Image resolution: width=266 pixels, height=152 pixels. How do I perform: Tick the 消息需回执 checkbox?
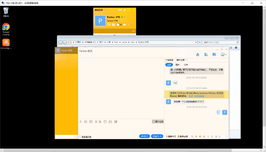[x=80, y=137]
